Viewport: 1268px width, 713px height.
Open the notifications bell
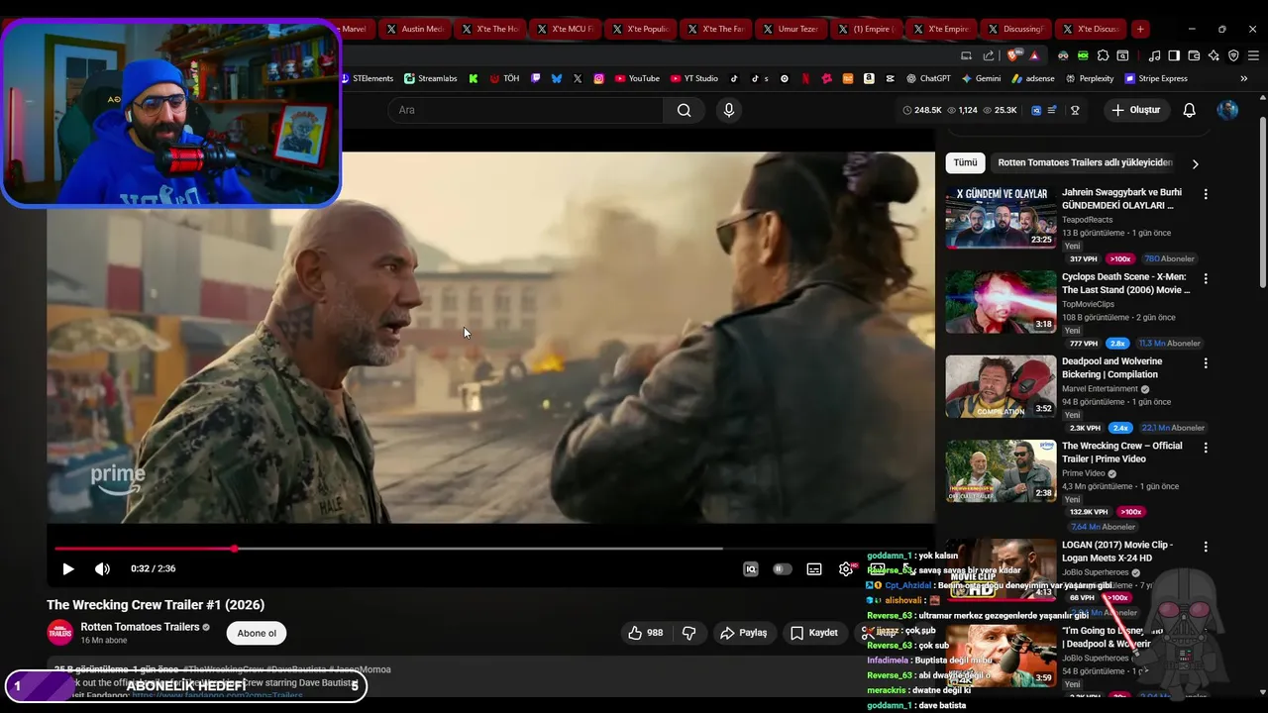(x=1189, y=110)
